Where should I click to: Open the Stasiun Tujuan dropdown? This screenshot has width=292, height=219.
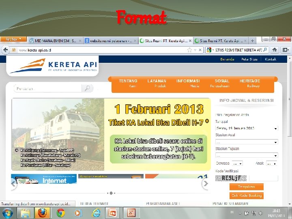(247, 155)
